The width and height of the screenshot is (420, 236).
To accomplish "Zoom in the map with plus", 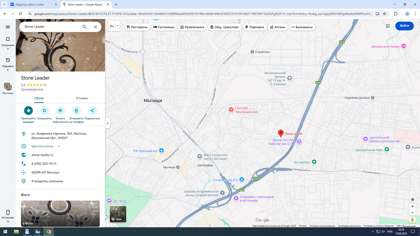I will 412,207.
